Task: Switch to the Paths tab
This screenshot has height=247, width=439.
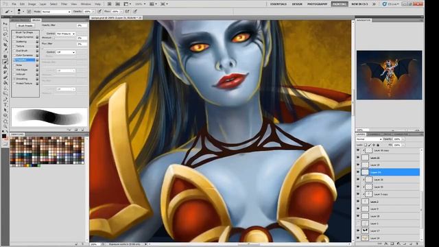Action: tap(388, 134)
